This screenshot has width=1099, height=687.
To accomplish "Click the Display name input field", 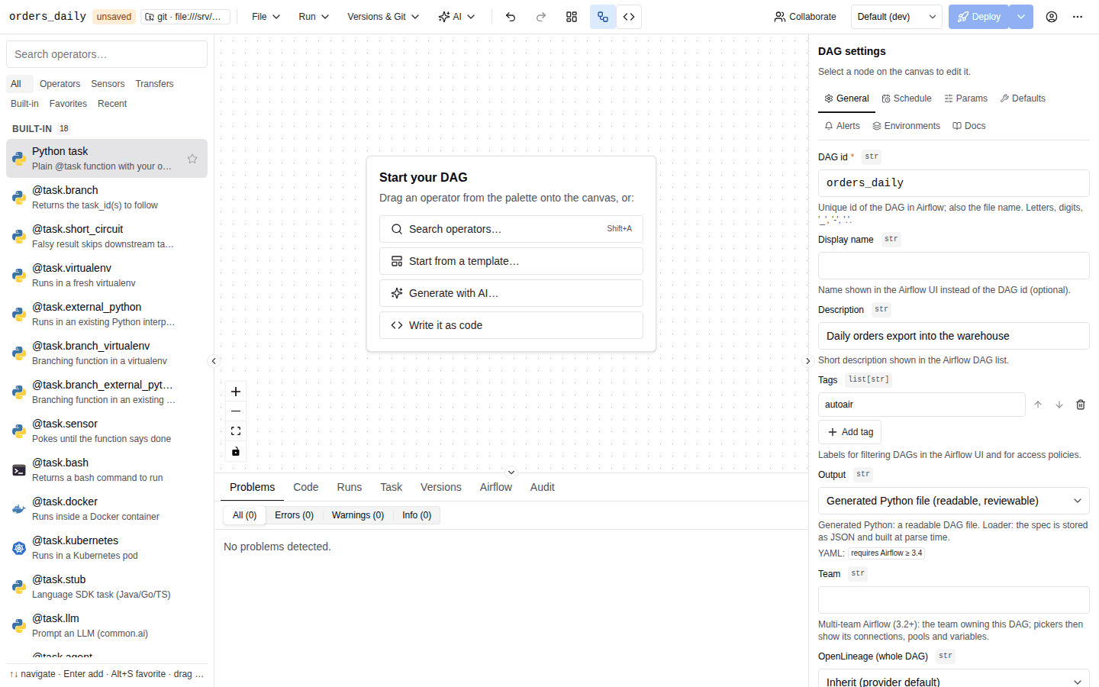I will 953,266.
